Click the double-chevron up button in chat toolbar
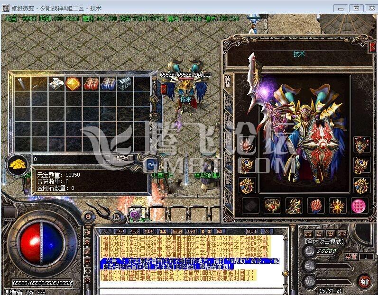 click(106, 231)
